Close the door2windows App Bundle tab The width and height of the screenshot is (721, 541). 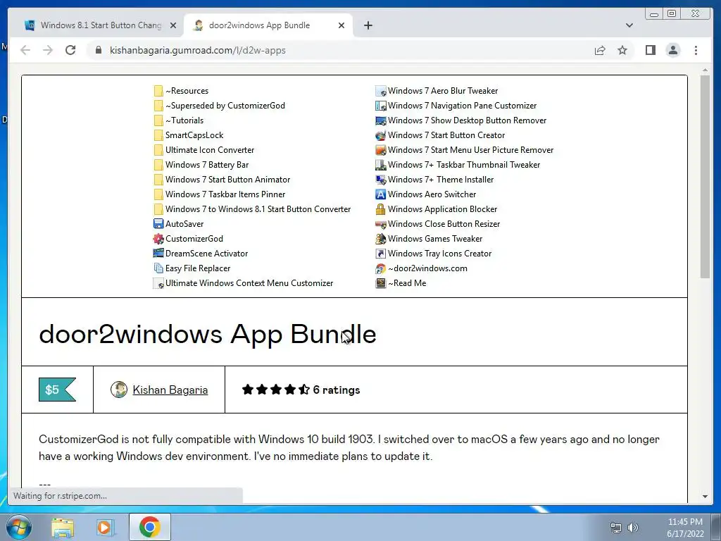pos(341,25)
